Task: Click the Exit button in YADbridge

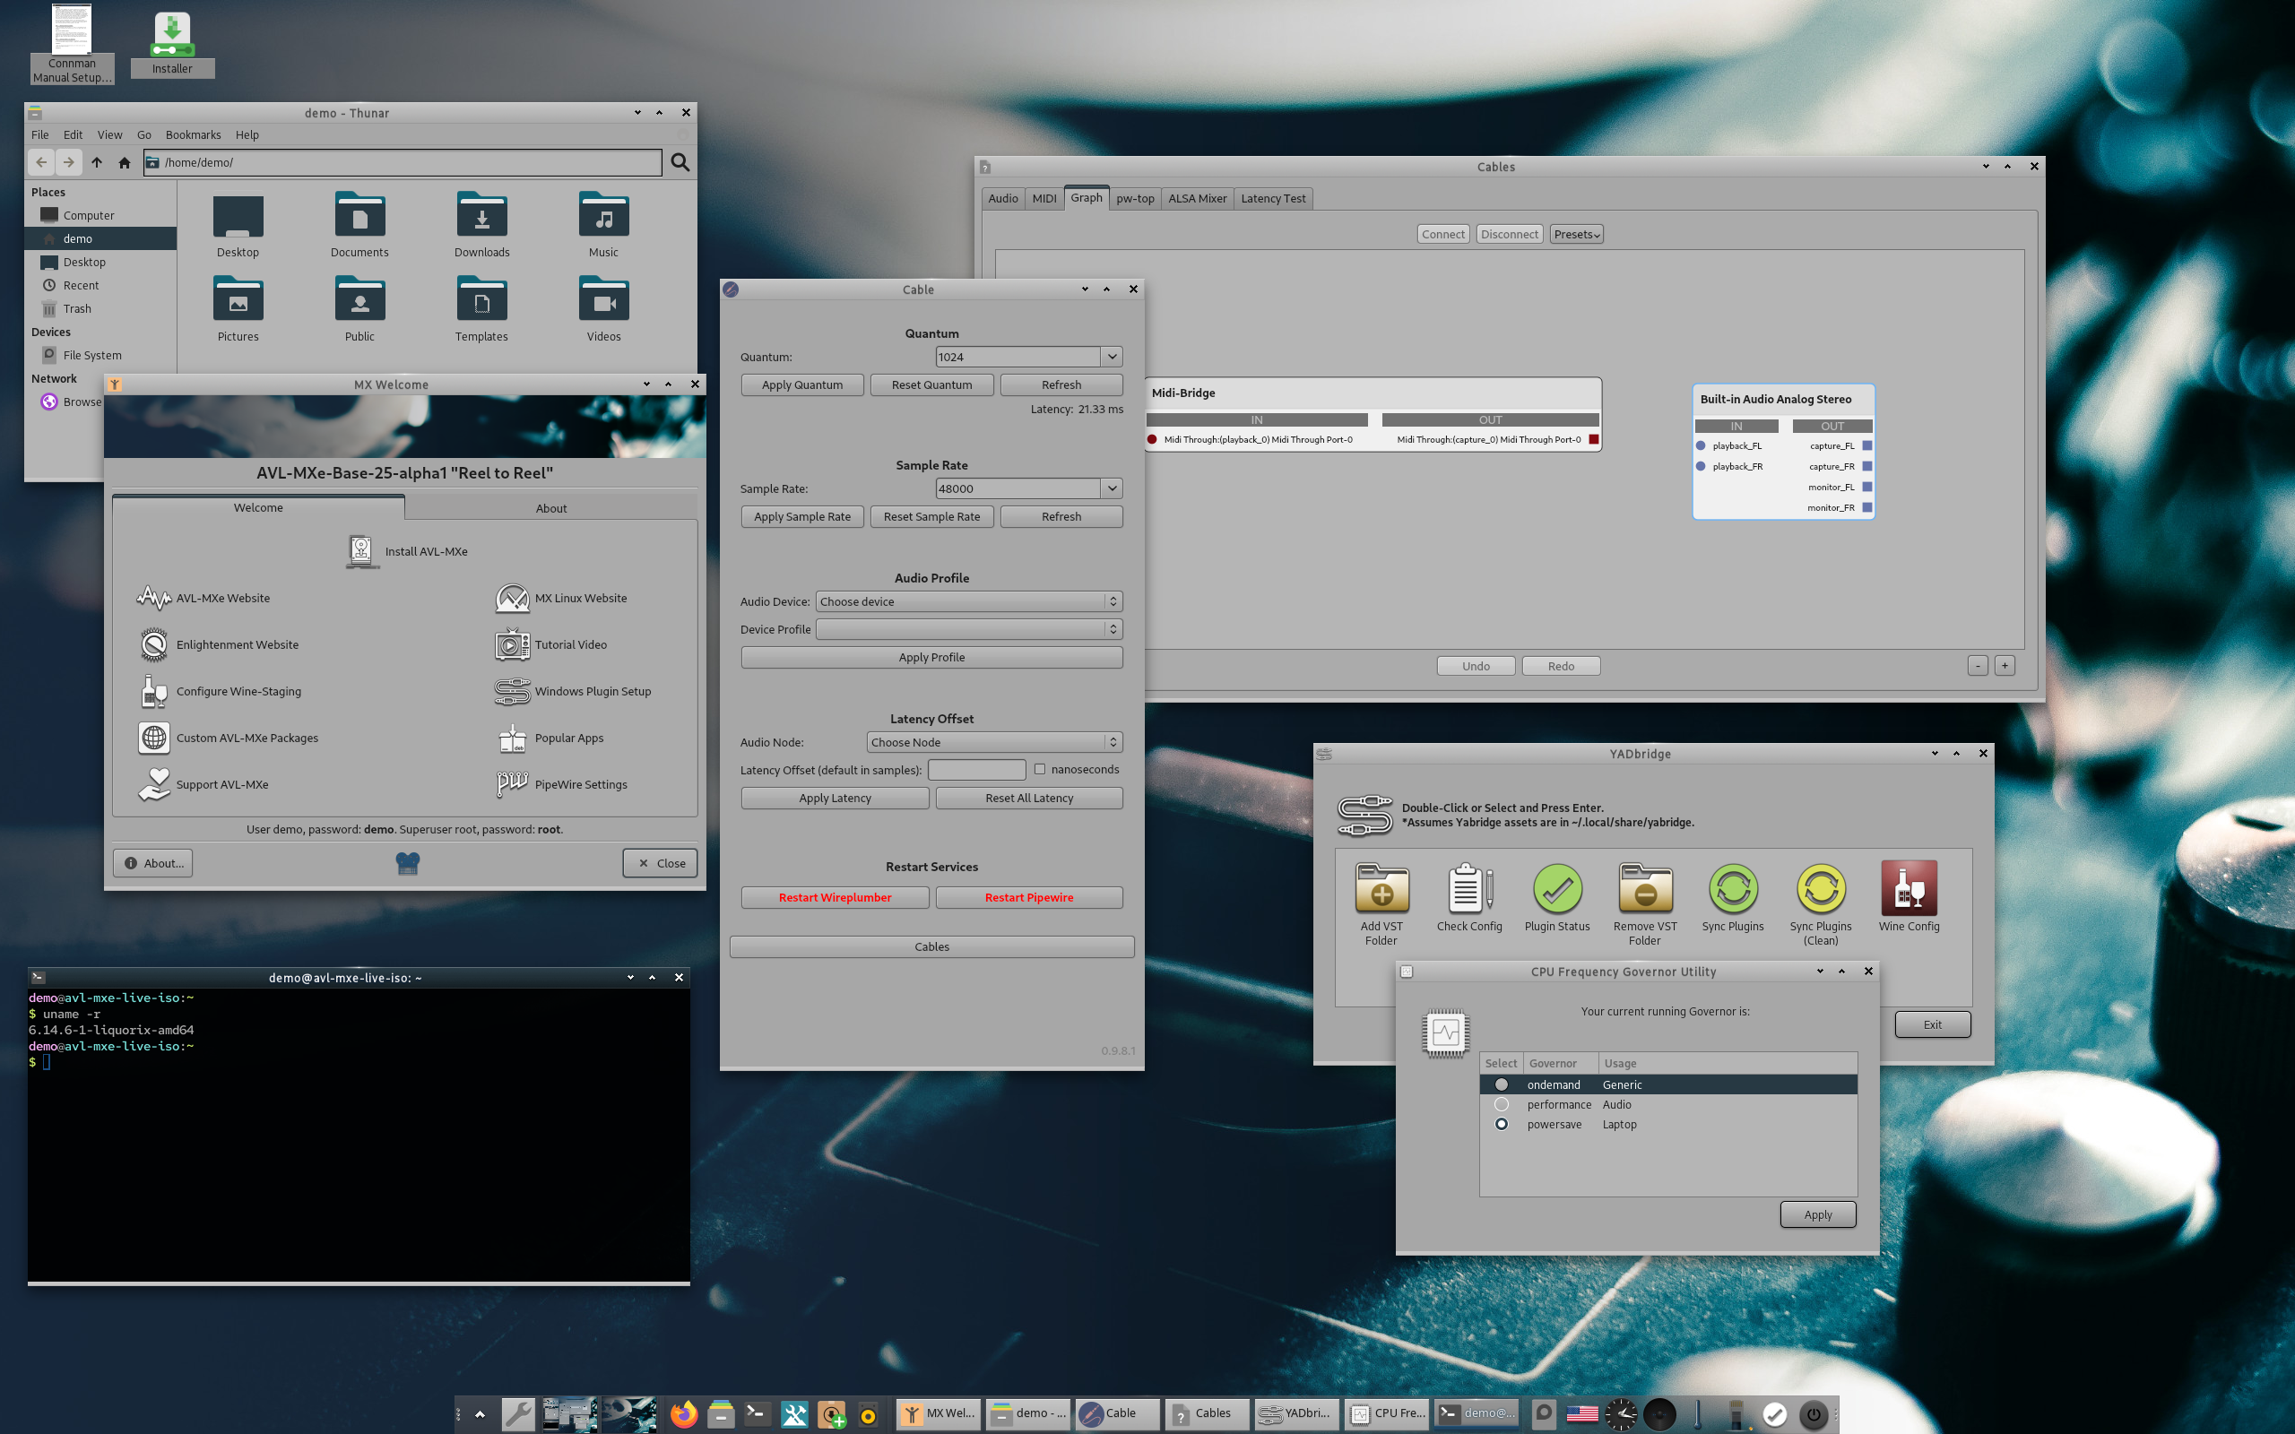Action: 1933,1024
